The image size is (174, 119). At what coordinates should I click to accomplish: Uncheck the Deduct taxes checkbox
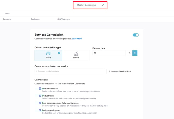(x=40, y=96)
